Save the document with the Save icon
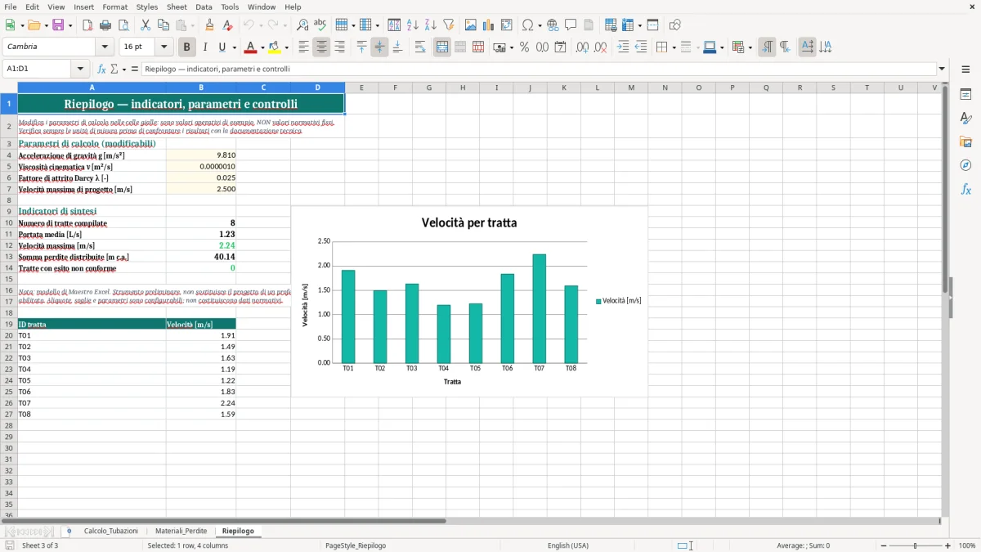This screenshot has width=981, height=552. point(58,25)
